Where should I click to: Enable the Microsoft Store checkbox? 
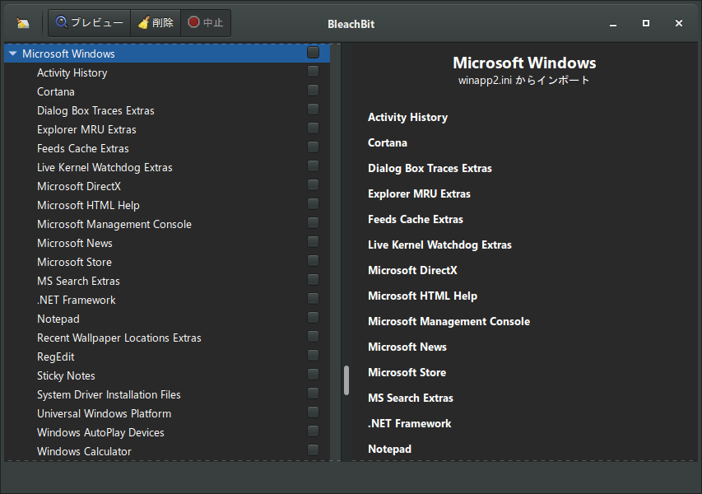point(313,261)
